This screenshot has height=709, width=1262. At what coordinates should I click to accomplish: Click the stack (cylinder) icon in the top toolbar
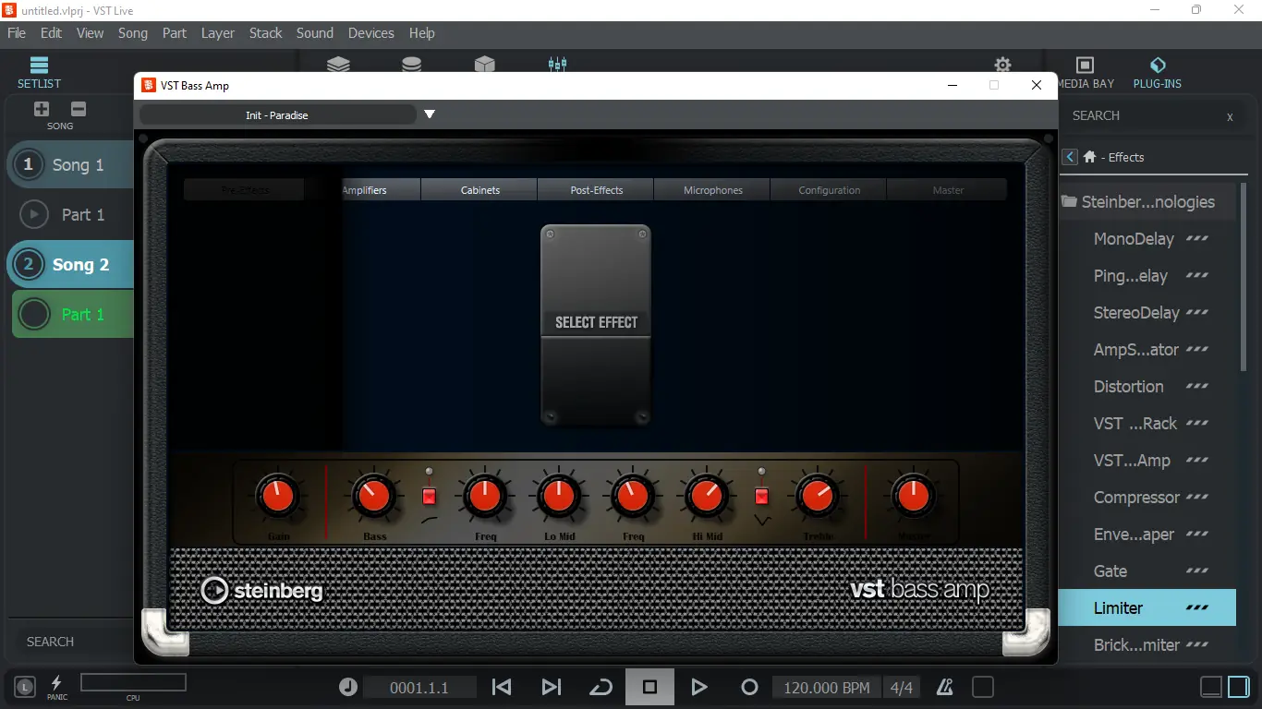point(411,64)
